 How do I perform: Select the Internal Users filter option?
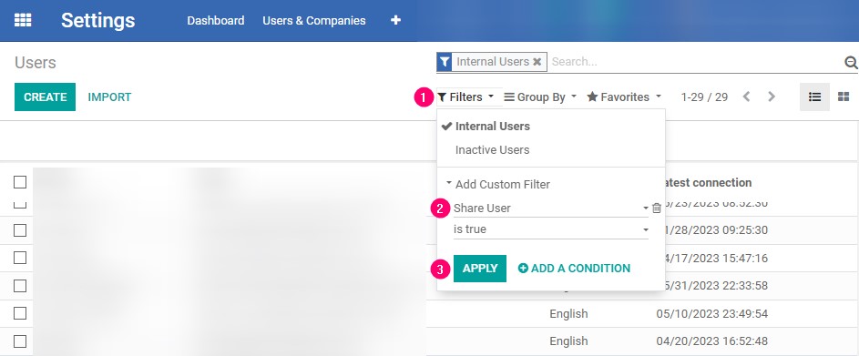[493, 127]
